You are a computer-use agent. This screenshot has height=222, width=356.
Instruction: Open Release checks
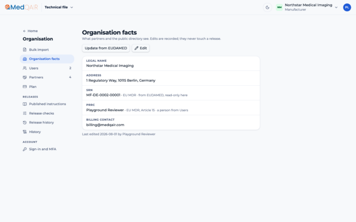[47, 113]
